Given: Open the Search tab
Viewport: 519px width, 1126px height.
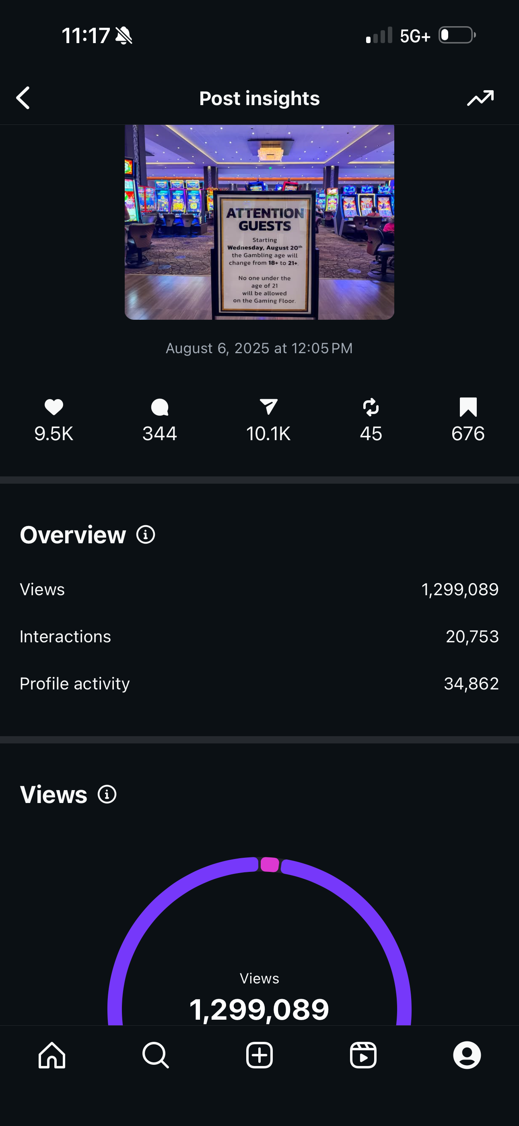Looking at the screenshot, I should pyautogui.click(x=156, y=1055).
